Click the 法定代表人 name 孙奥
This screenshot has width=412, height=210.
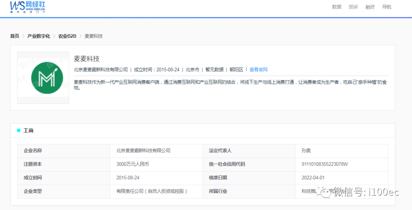pos(306,150)
